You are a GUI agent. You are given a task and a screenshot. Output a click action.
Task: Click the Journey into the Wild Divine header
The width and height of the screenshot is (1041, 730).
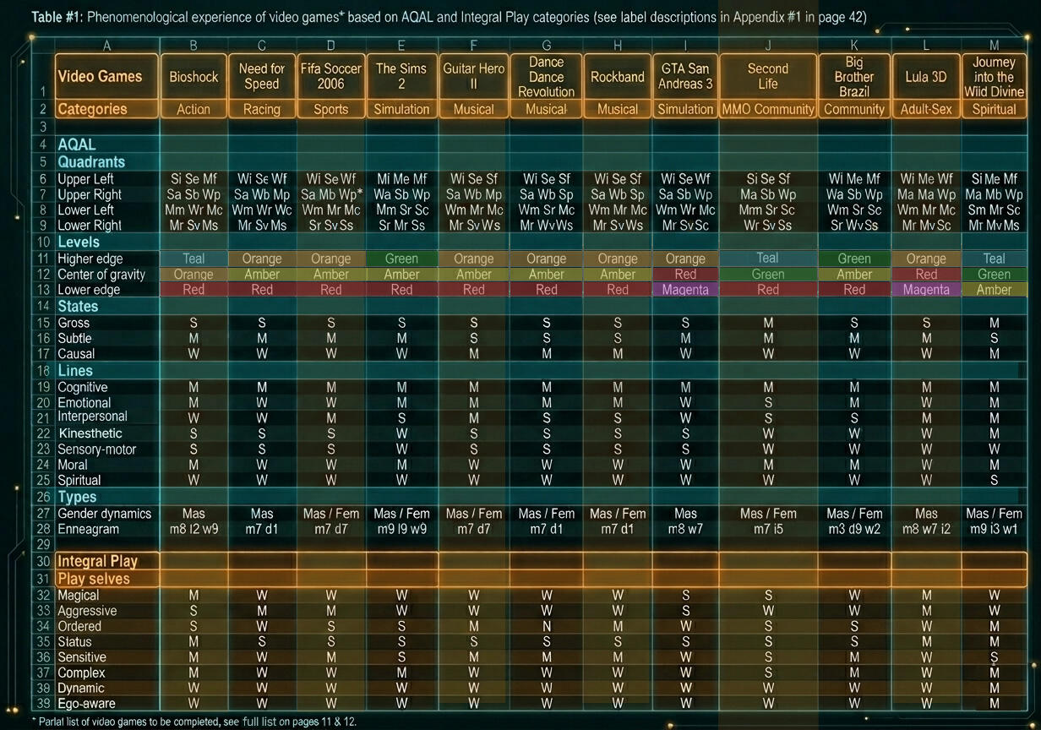(994, 77)
